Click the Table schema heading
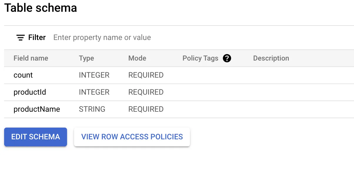Screen dimensions: 354x184 tap(41, 8)
